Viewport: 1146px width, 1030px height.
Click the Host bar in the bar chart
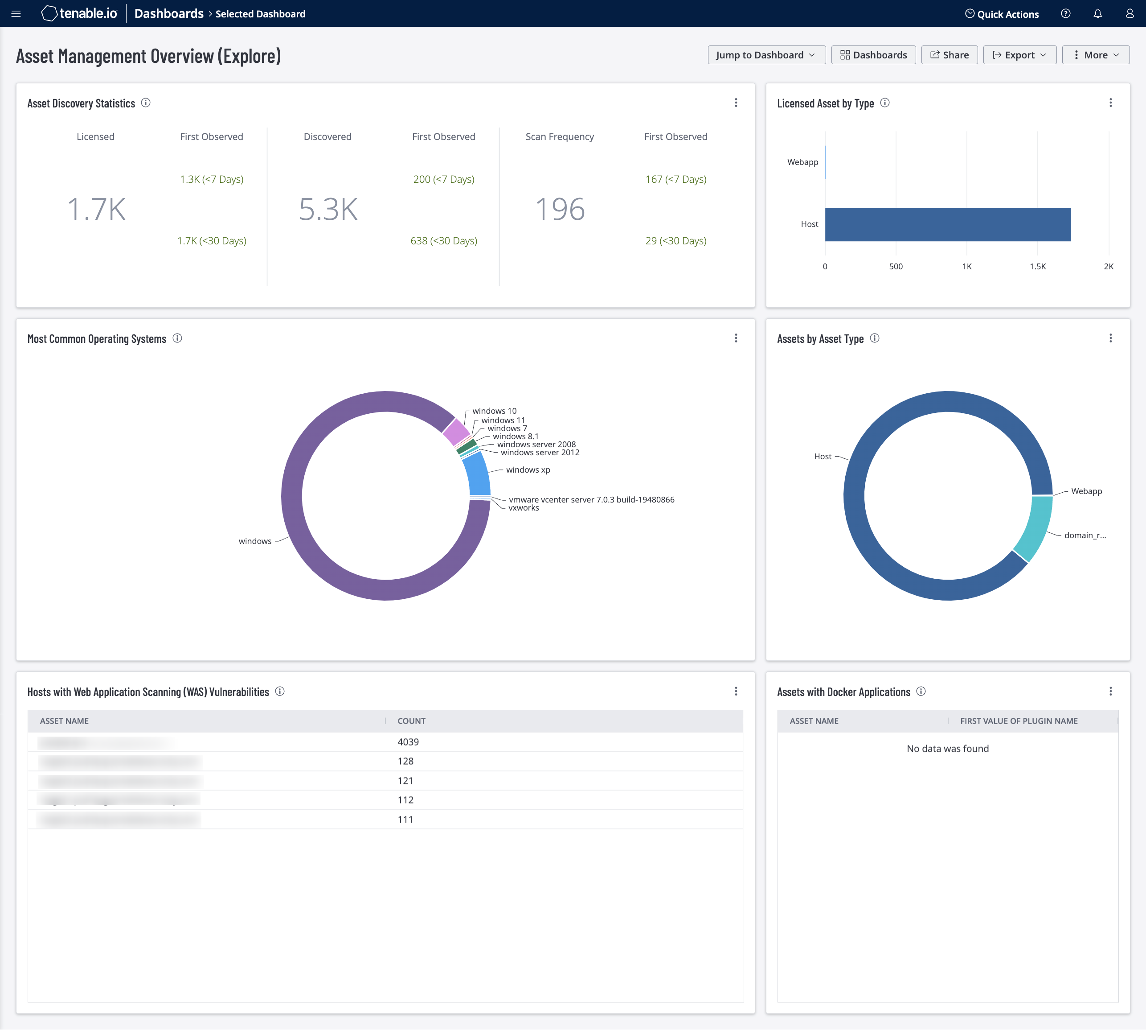[948, 224]
